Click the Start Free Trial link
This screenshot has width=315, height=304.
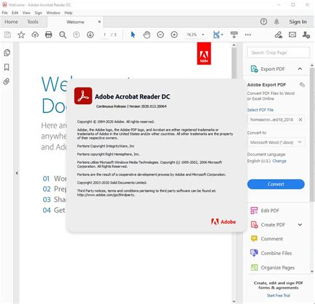278,295
